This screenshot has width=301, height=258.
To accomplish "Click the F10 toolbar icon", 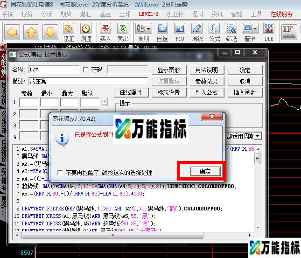I will pyautogui.click(x=180, y=32).
